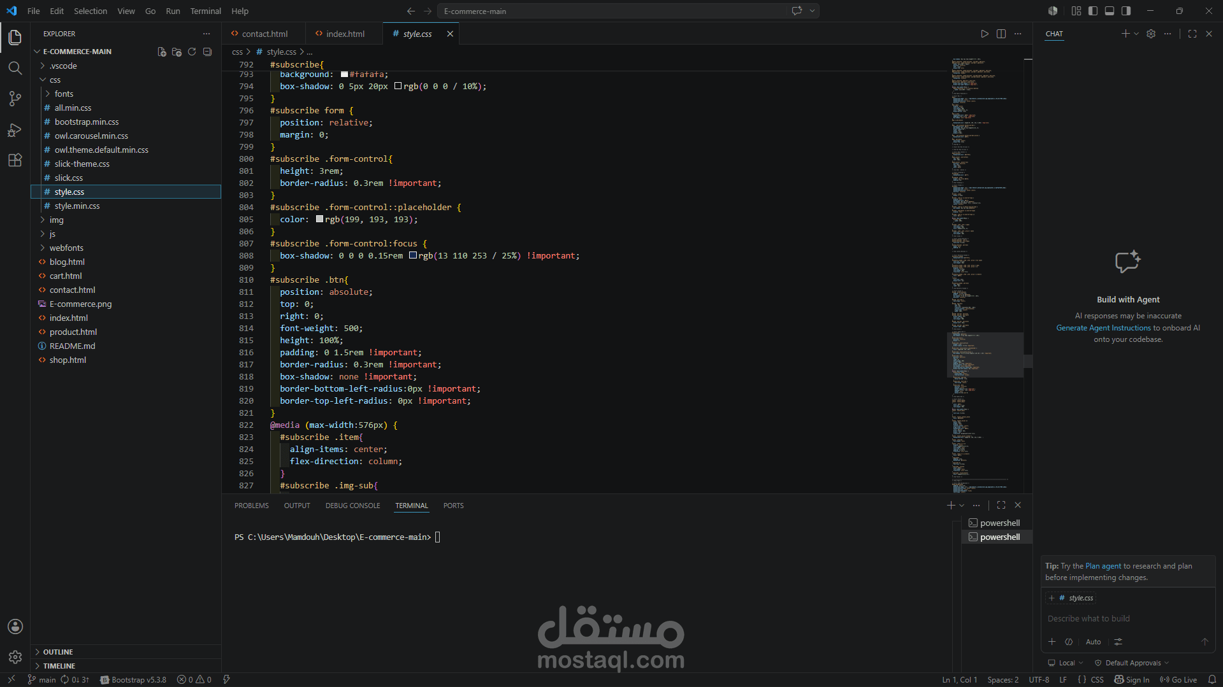
Task: Refresh the Explorer file tree
Action: click(x=192, y=52)
